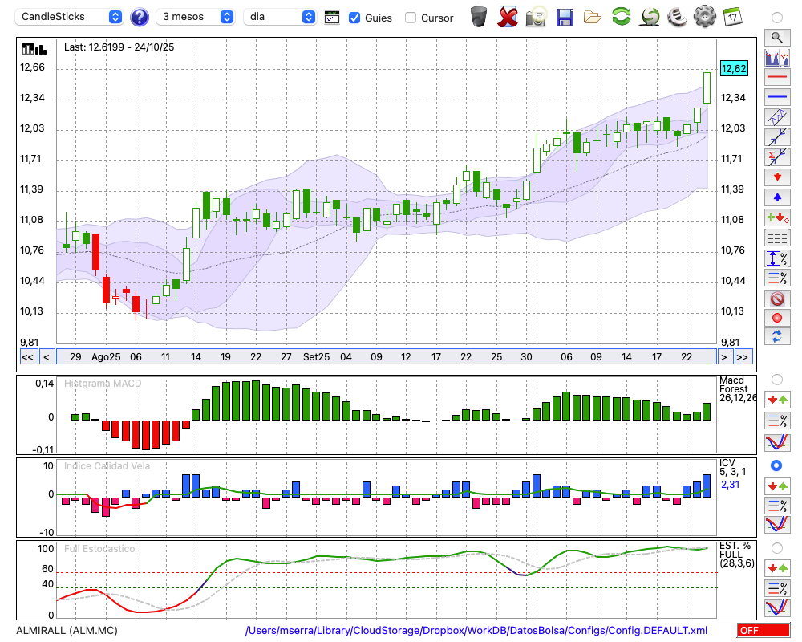Click MACD panel lines percent button
The height and width of the screenshot is (642, 802).
pos(777,421)
